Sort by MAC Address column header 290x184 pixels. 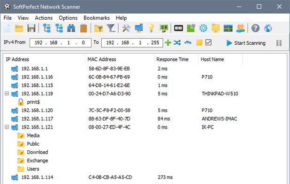click(120, 59)
